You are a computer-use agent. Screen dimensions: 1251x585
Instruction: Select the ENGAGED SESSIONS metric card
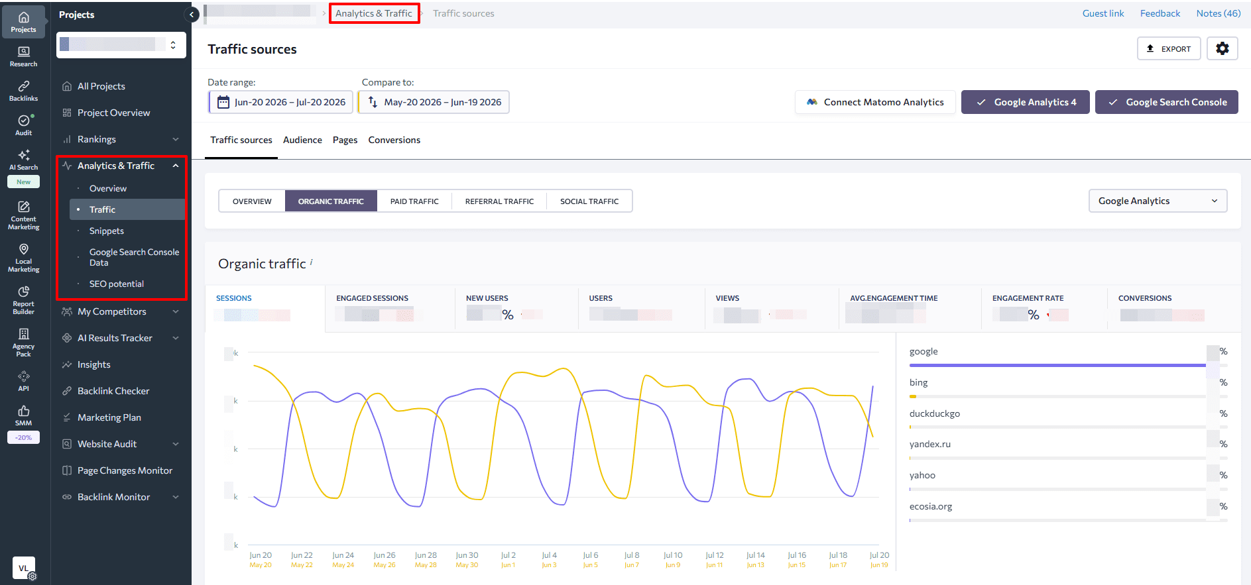click(390, 308)
